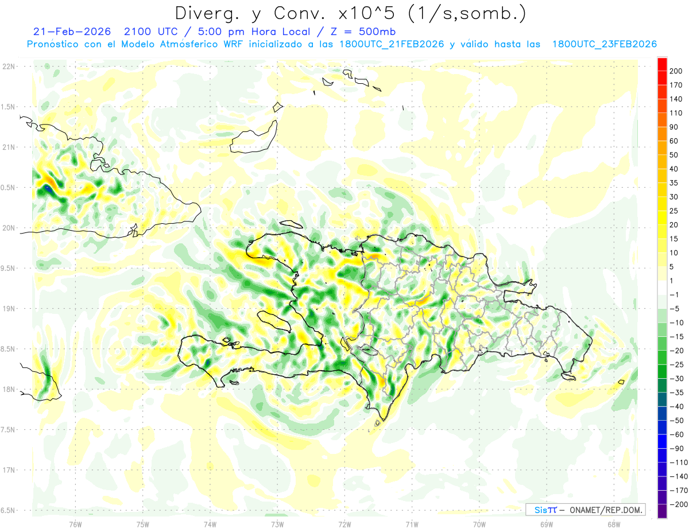This screenshot has width=689, height=532.
Task: Click the '22N' latitude label
Action: (x=9, y=67)
